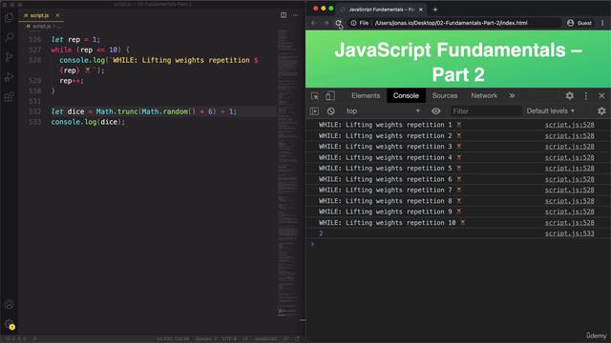The width and height of the screenshot is (611, 343).
Task: Click the console.log(dice) line
Action: (88, 122)
